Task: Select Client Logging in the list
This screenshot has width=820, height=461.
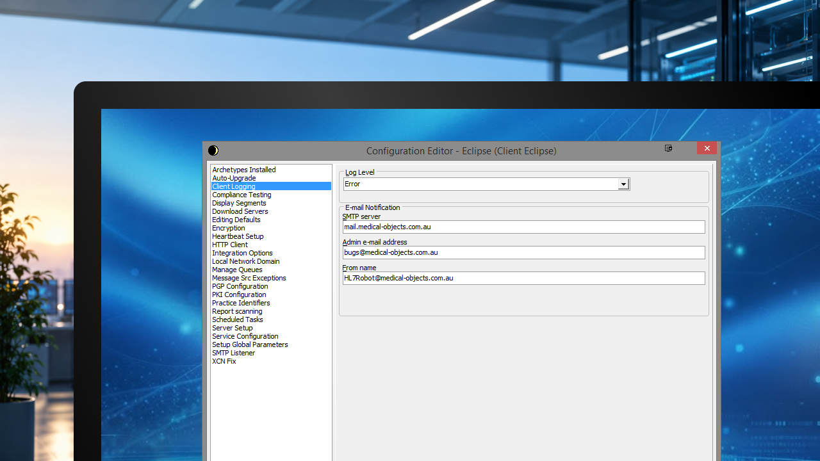Action: point(271,186)
